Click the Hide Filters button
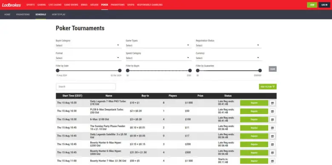332x165 pixels. click(268, 87)
